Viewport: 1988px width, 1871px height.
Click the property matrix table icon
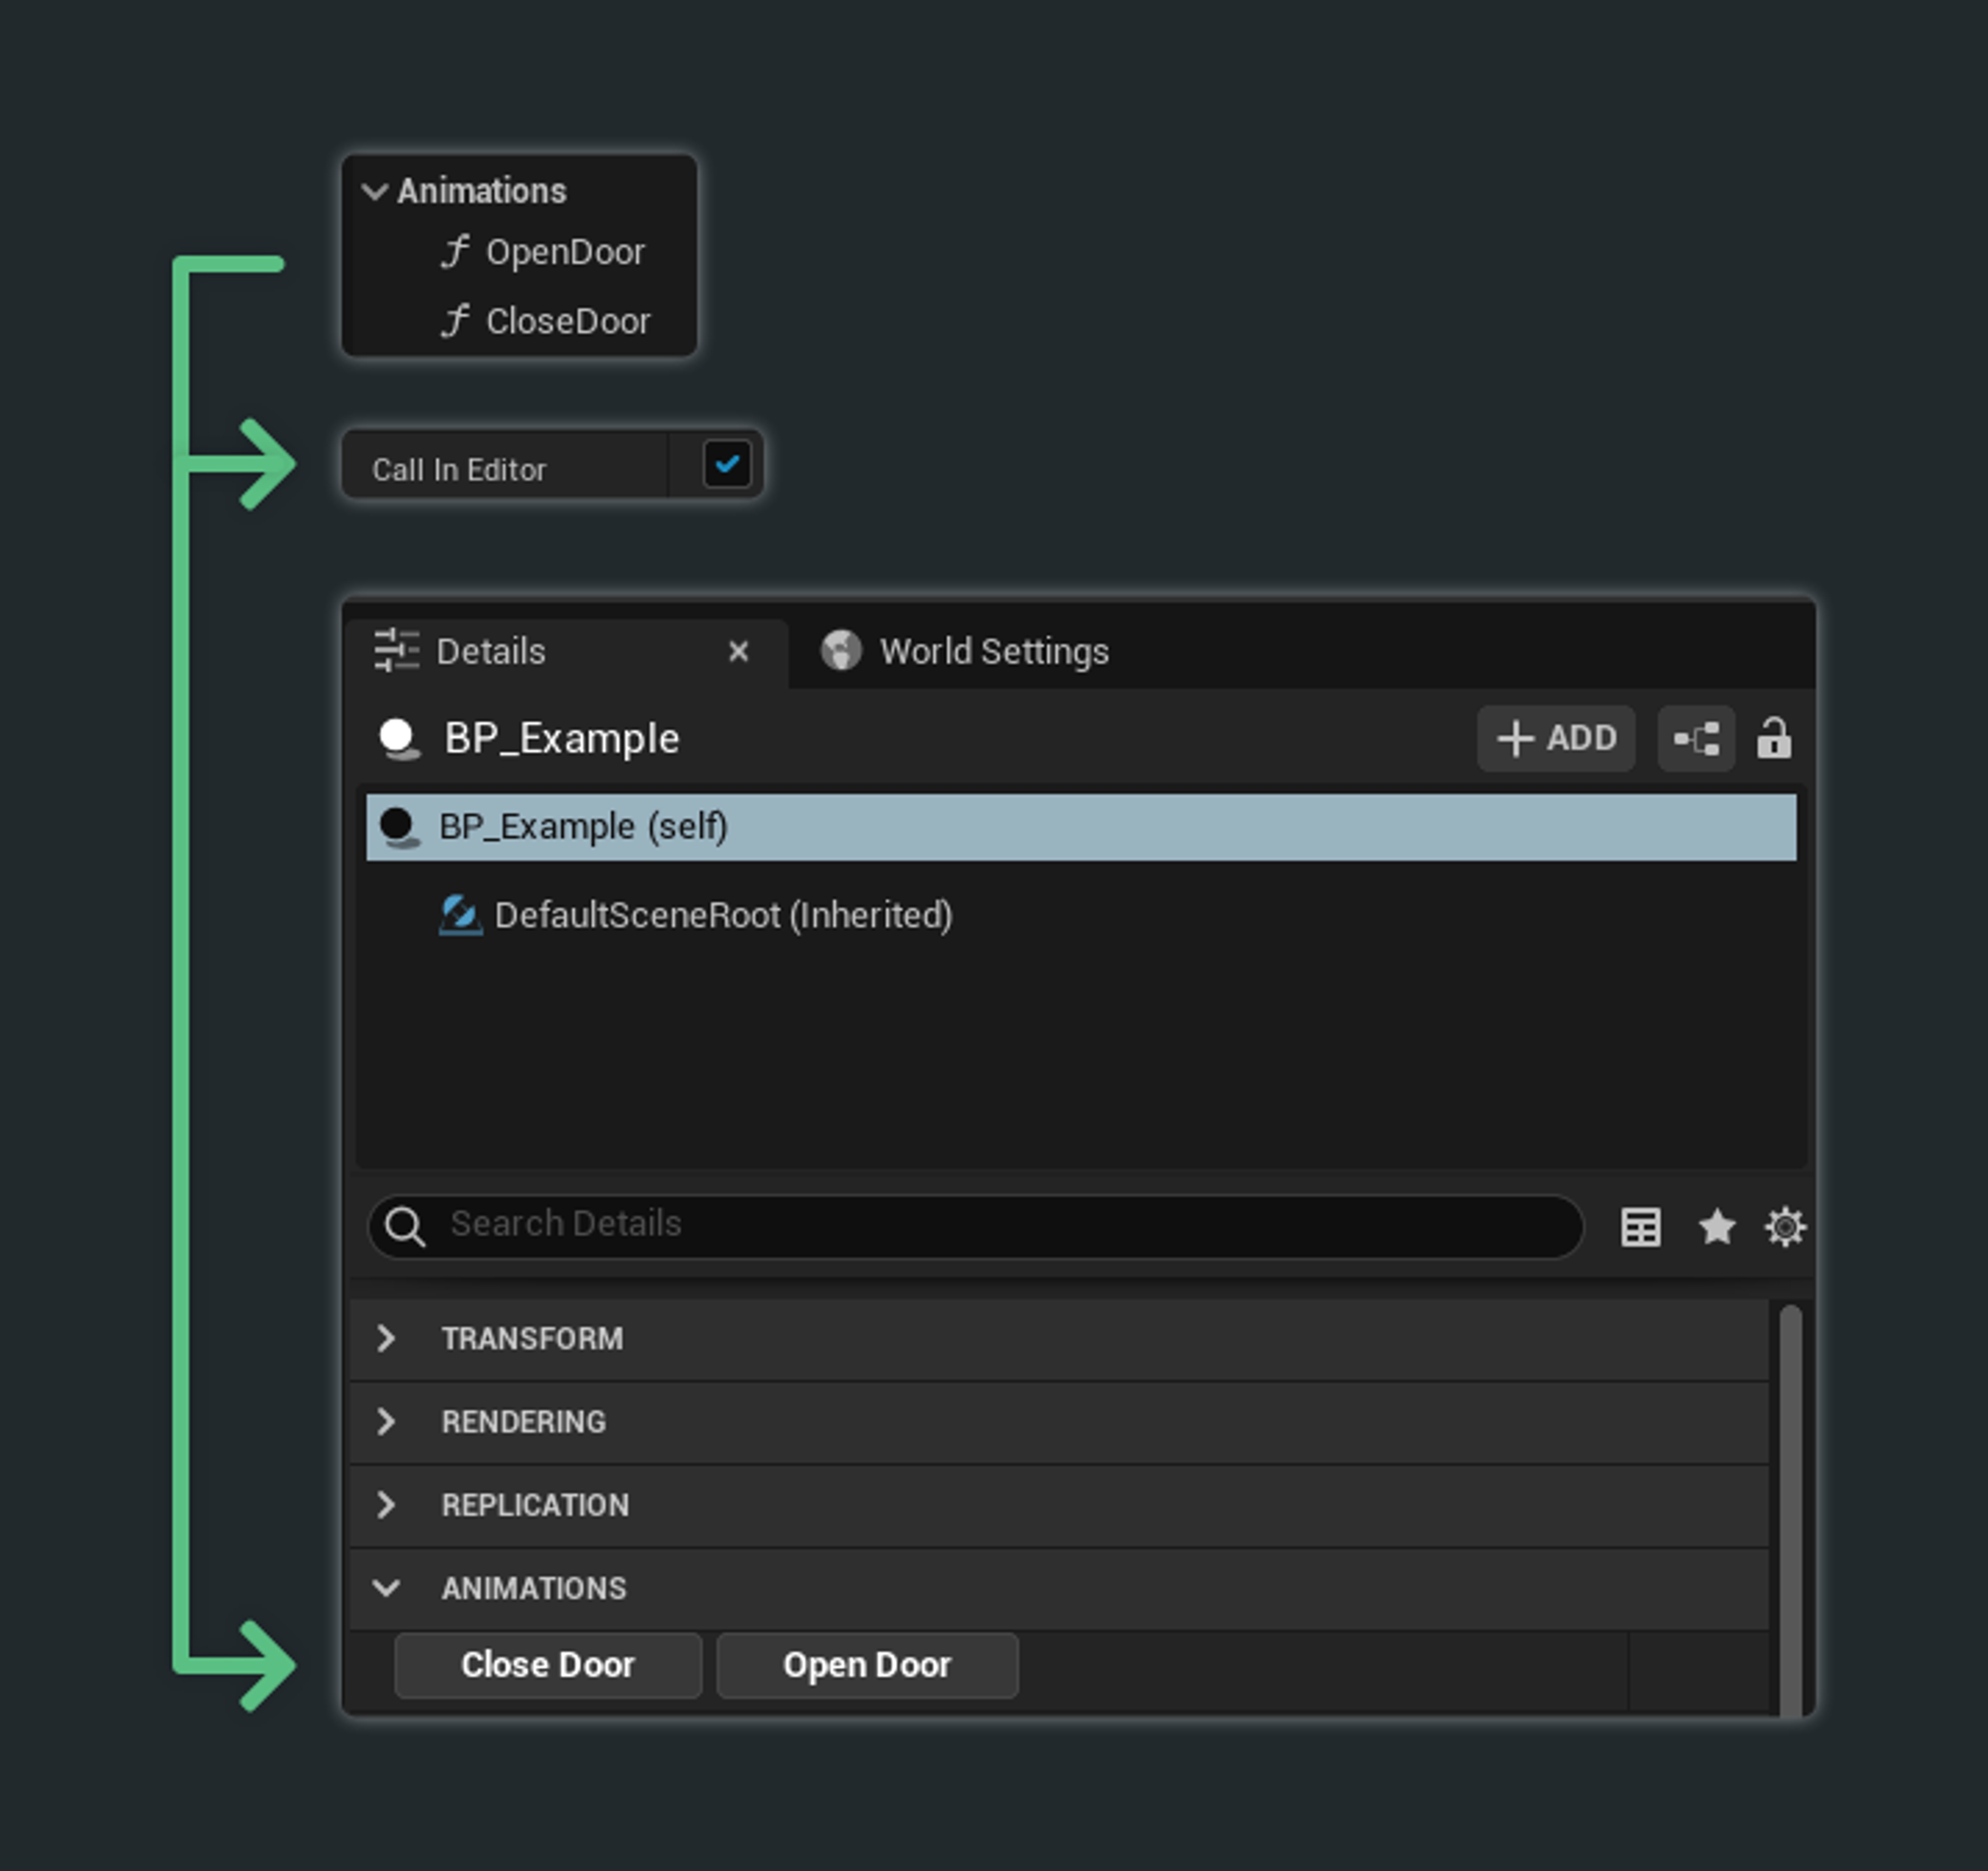point(1640,1226)
